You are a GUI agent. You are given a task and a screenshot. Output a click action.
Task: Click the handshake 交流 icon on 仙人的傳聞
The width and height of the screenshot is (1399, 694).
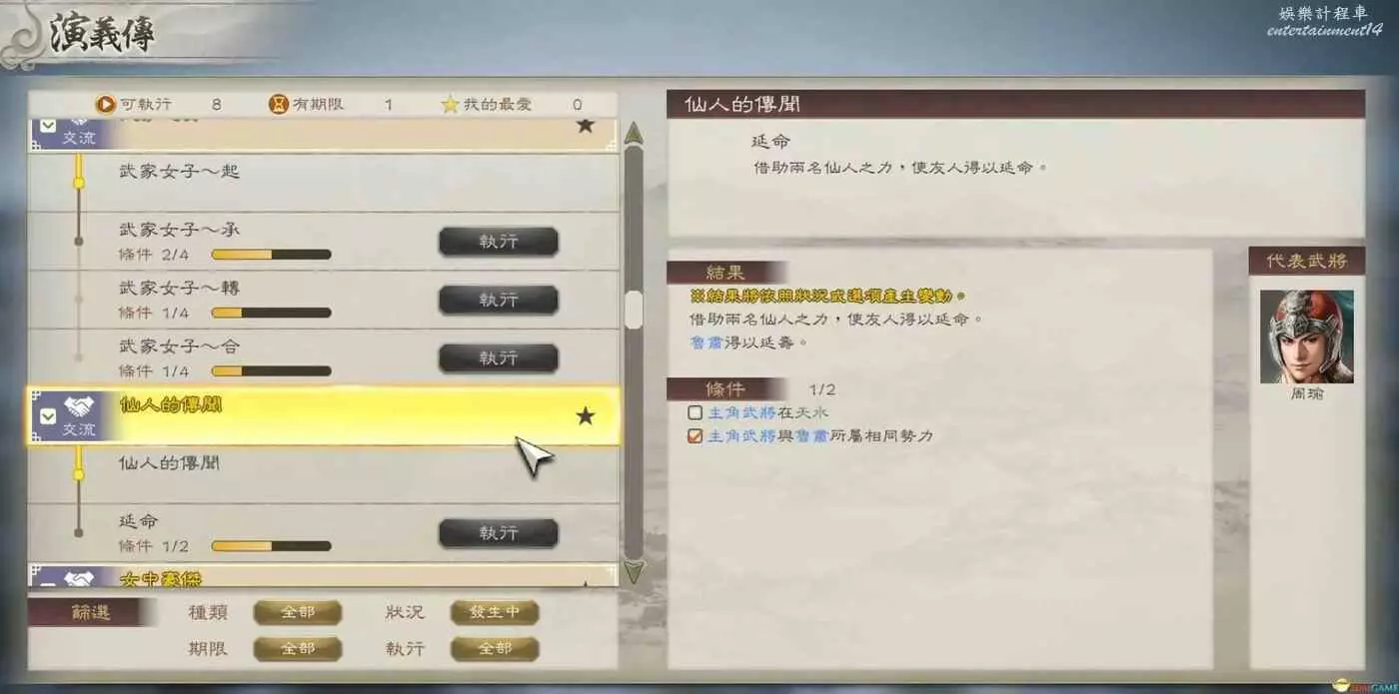[x=79, y=407]
